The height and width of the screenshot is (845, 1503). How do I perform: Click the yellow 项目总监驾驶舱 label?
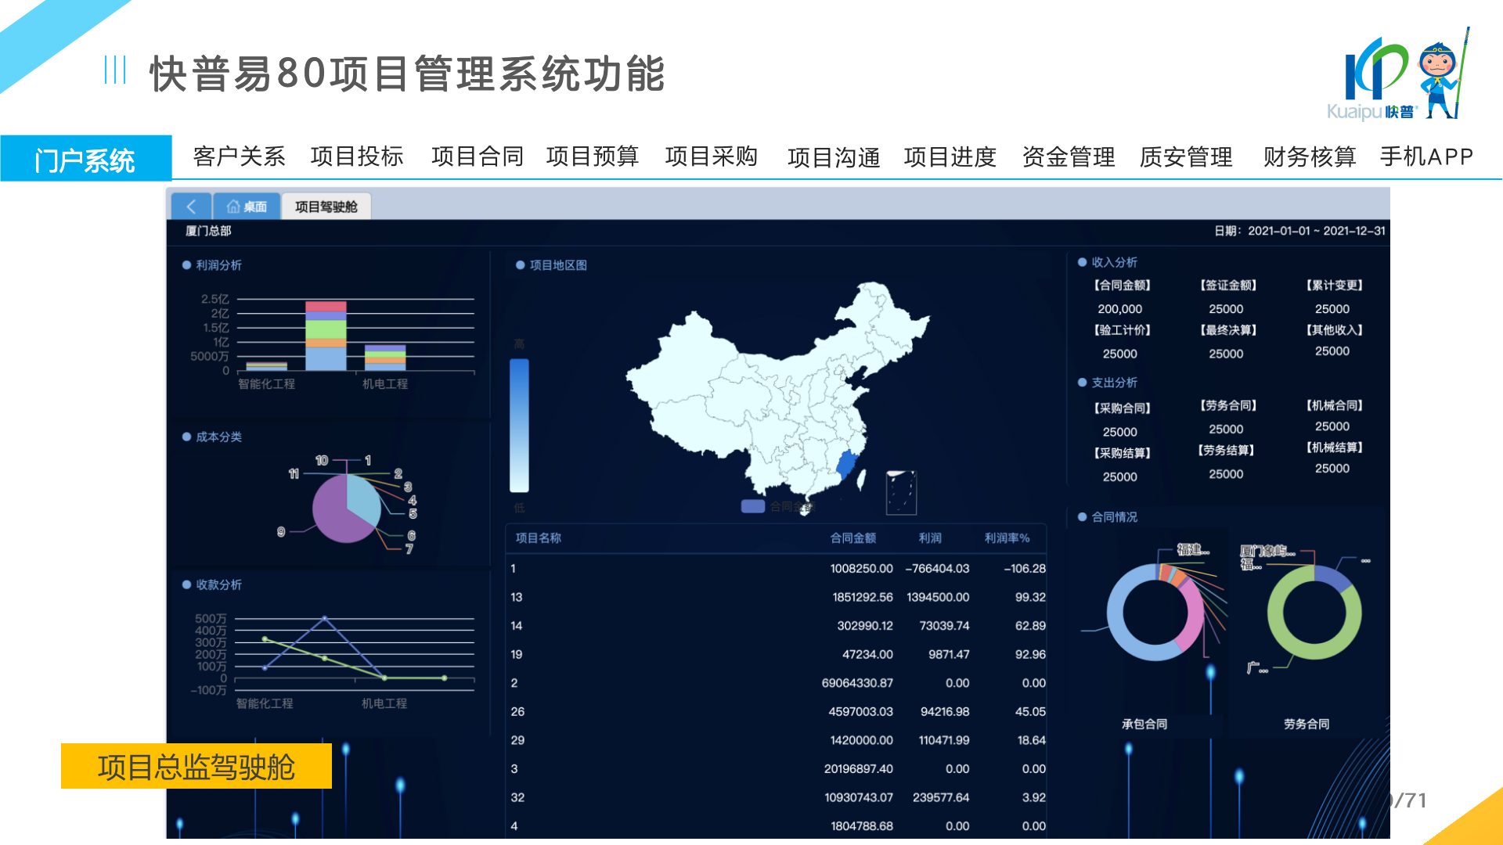coord(196,767)
